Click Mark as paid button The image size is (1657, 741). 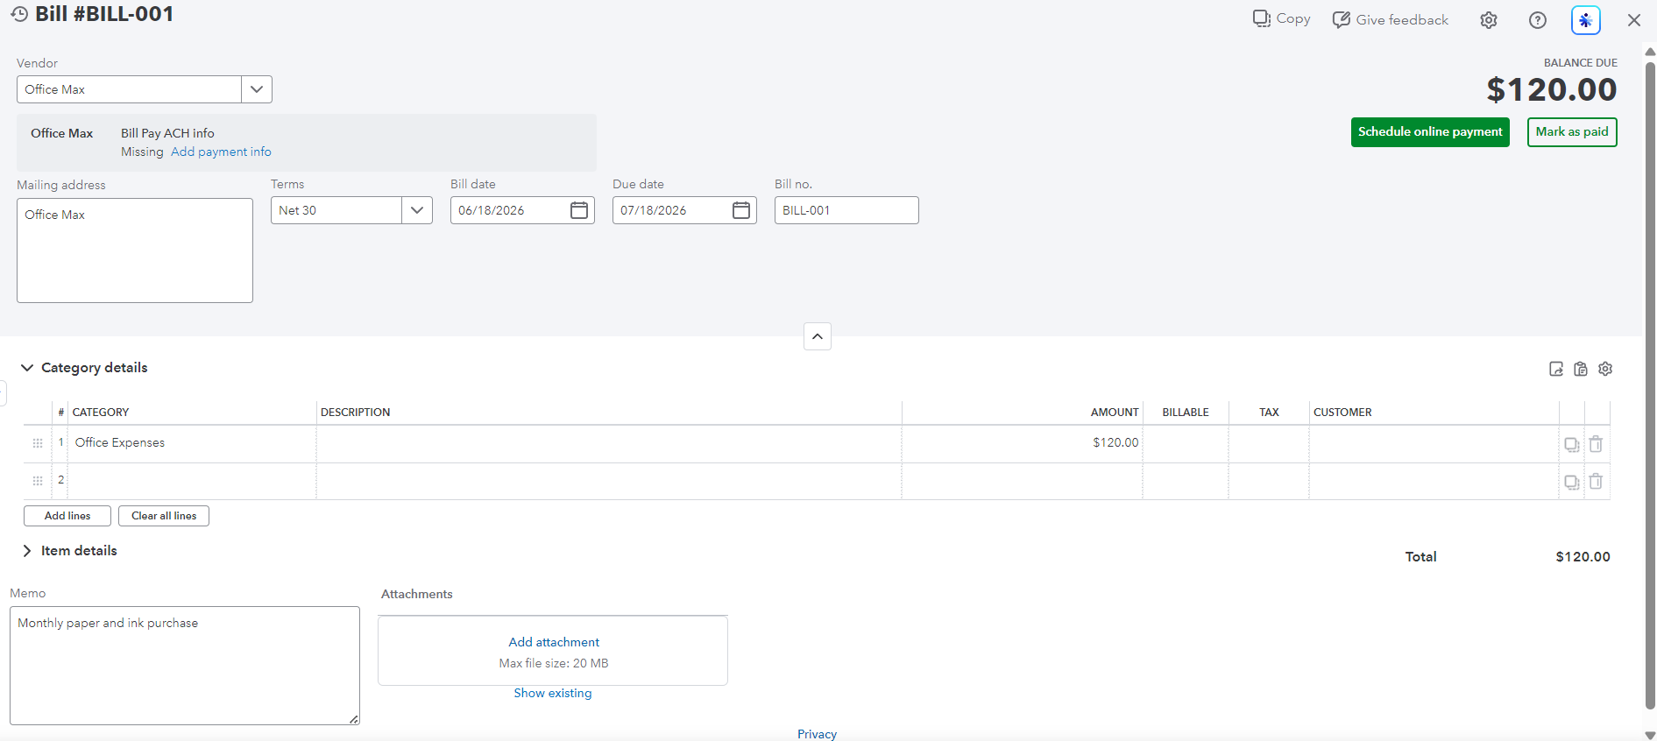pos(1572,132)
